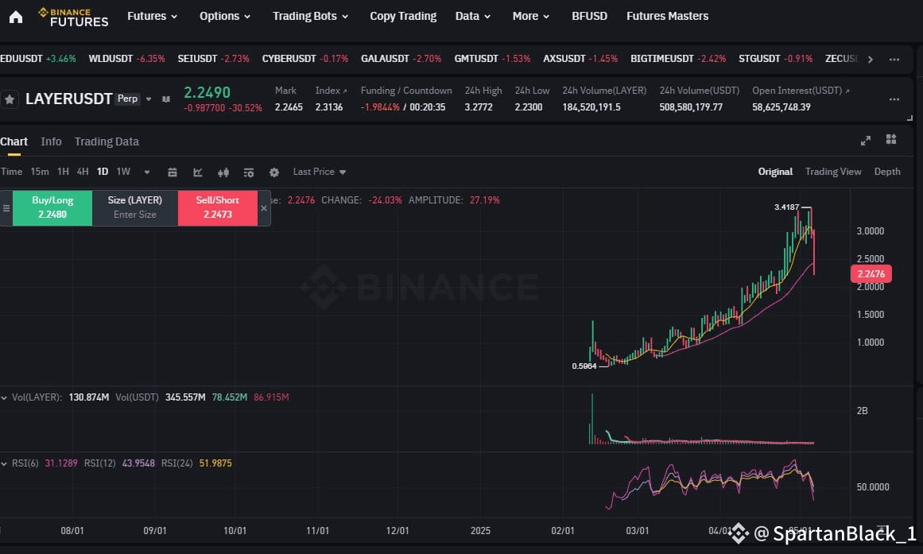Open chart settings gear icon
The width and height of the screenshot is (923, 554).
(x=274, y=172)
